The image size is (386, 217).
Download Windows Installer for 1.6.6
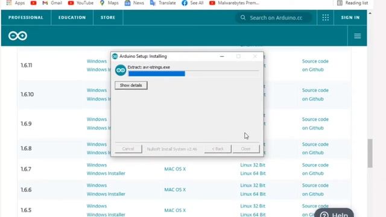coord(106,194)
